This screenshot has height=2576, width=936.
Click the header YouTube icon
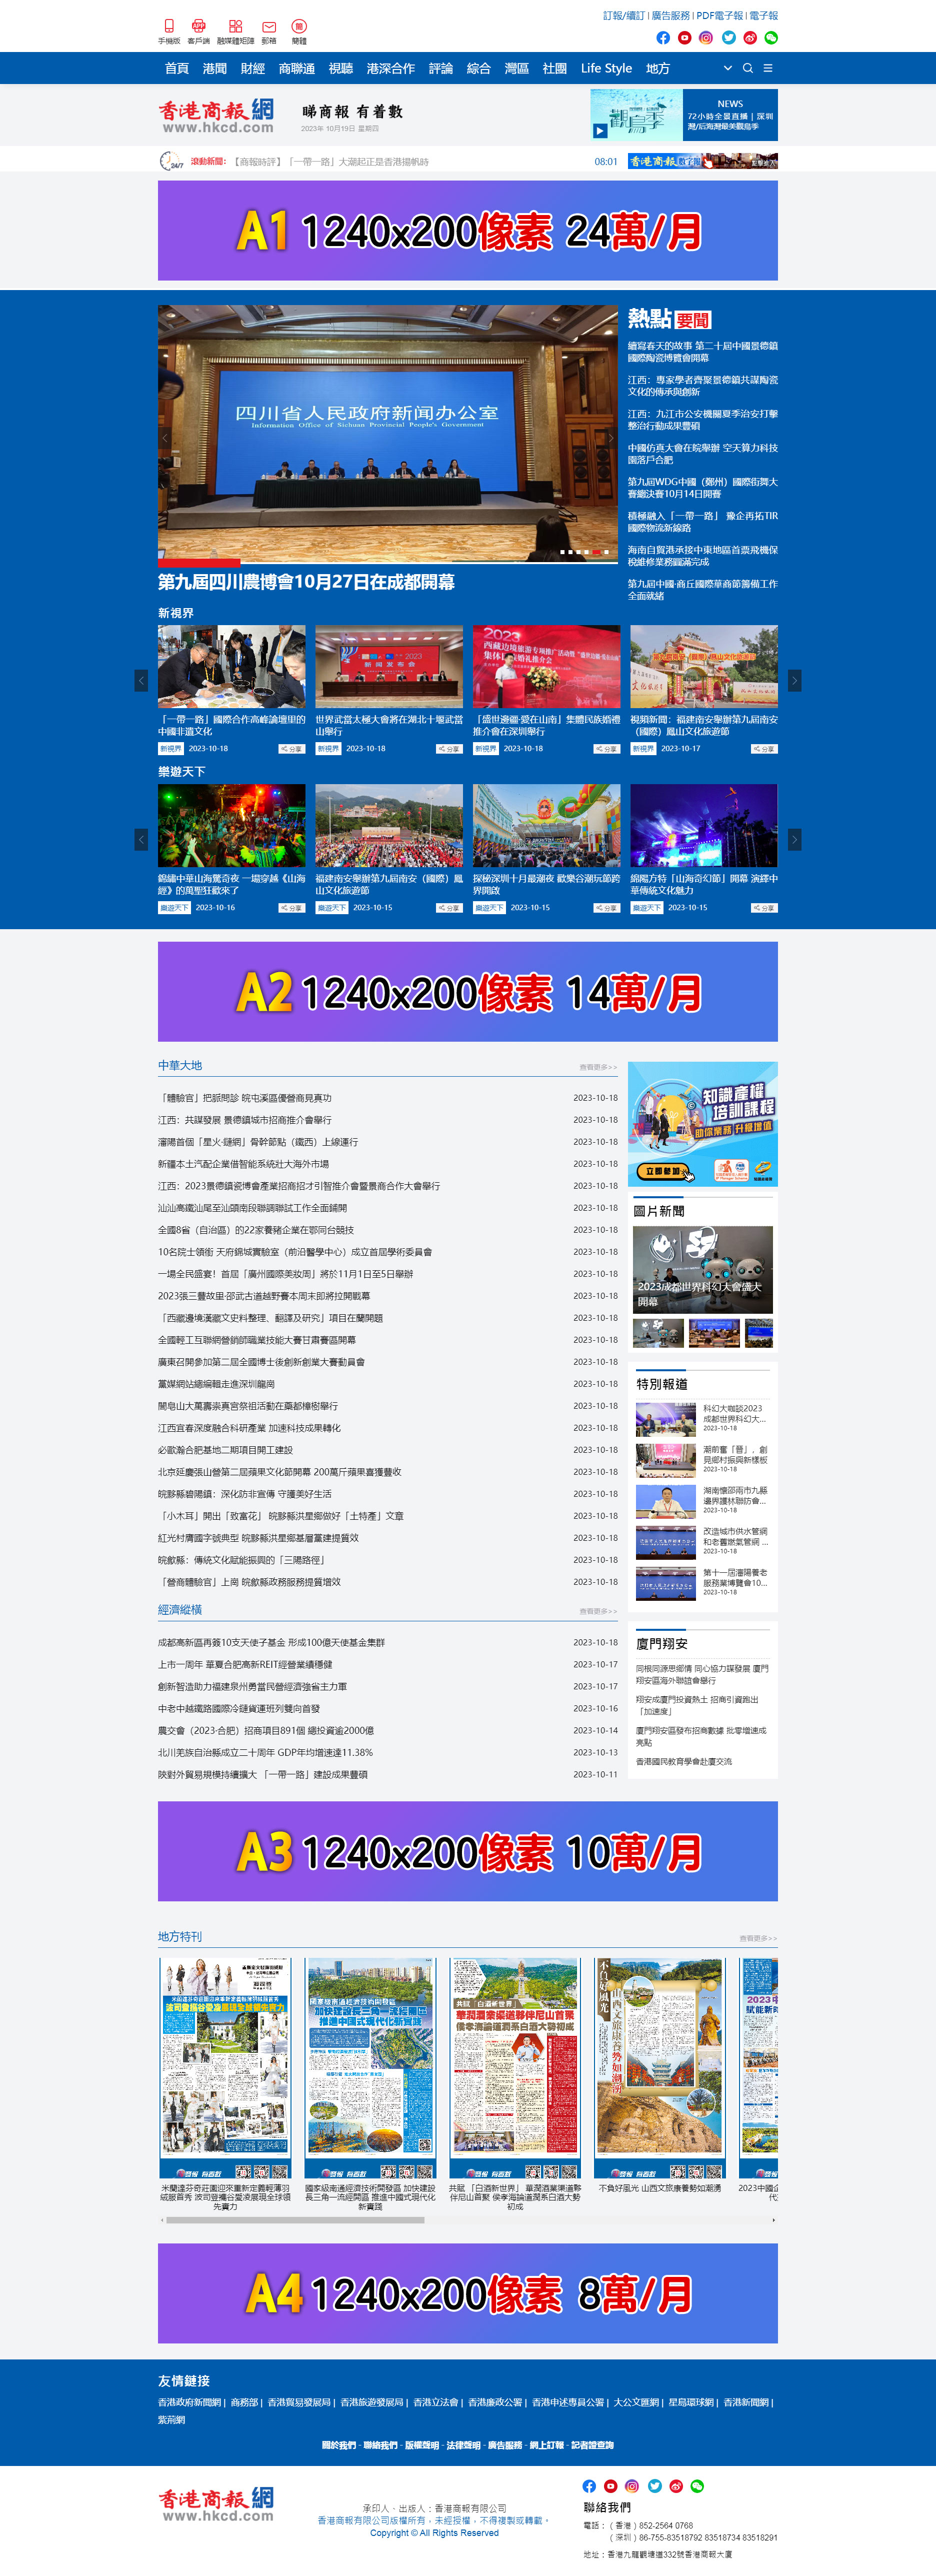pyautogui.click(x=685, y=38)
